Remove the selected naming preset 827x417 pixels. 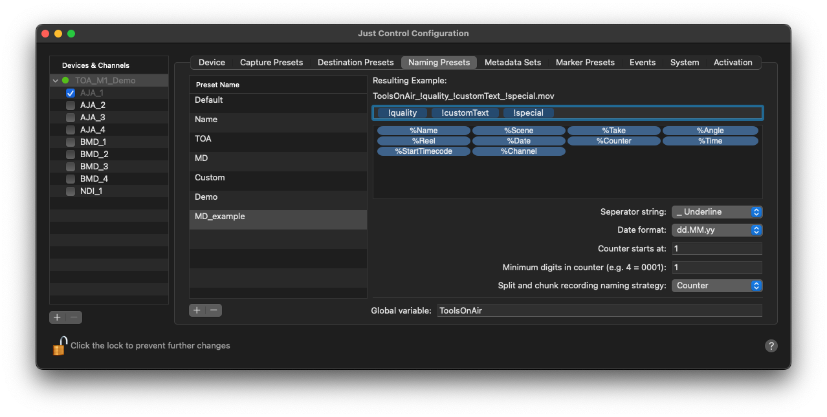pyautogui.click(x=214, y=310)
